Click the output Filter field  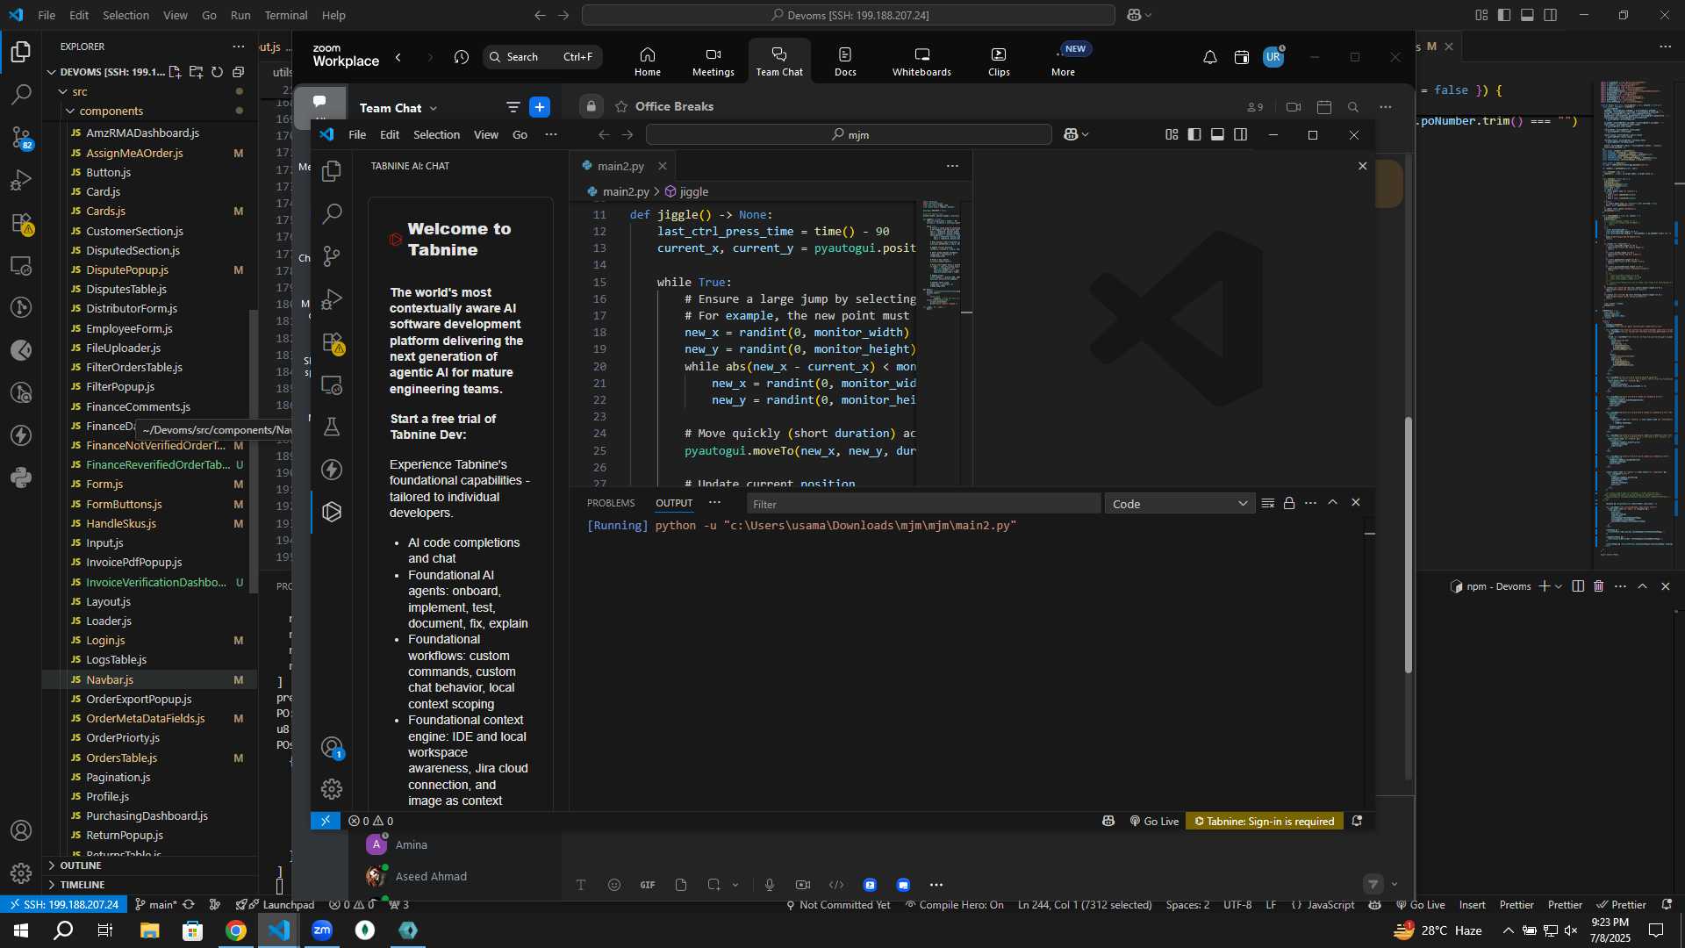pyautogui.click(x=923, y=504)
